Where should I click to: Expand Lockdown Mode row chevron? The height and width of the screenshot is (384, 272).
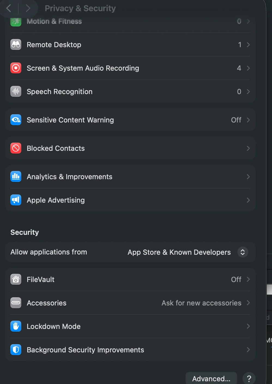tap(248, 326)
